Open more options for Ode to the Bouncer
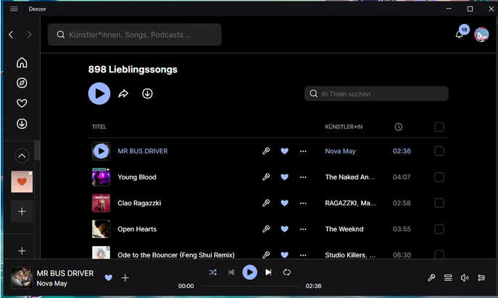Viewport: 498px width, 298px height. [303, 255]
